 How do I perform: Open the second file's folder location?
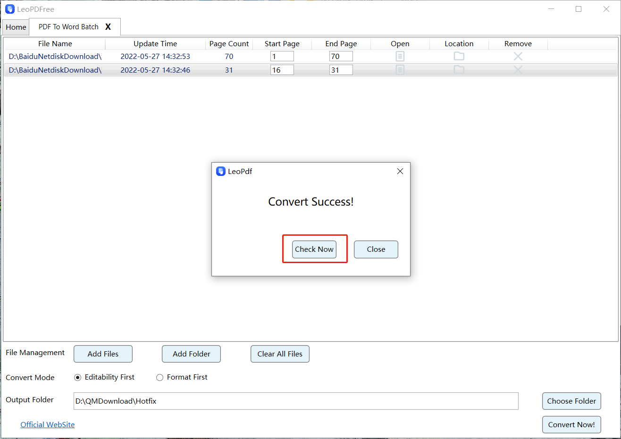point(459,70)
